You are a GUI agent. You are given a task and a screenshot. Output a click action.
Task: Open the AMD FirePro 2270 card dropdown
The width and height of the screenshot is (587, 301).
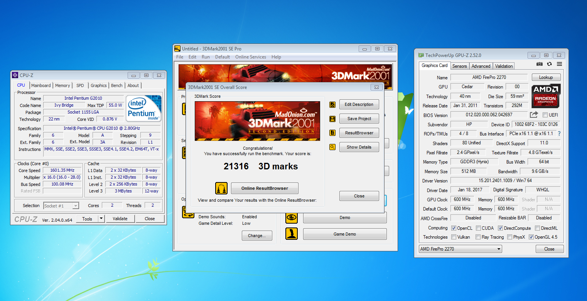point(460,249)
